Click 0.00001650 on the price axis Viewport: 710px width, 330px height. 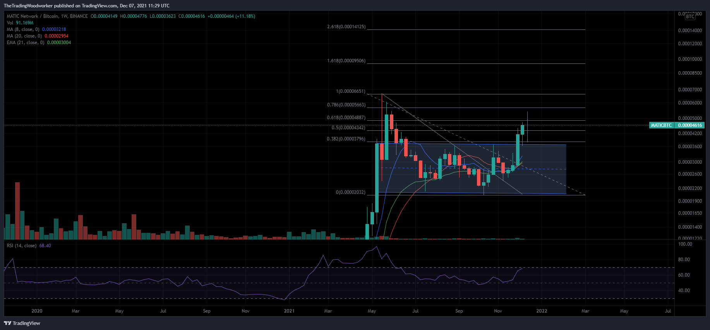[690, 213]
